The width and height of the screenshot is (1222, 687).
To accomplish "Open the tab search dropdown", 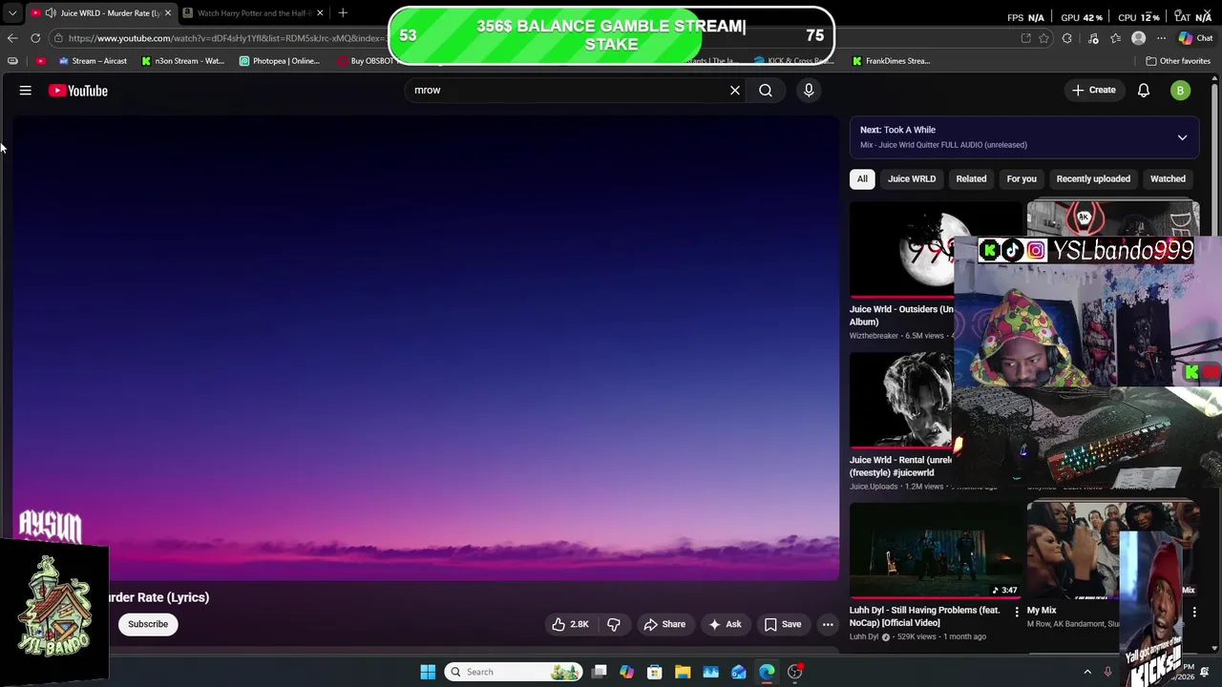I will 12,13.
